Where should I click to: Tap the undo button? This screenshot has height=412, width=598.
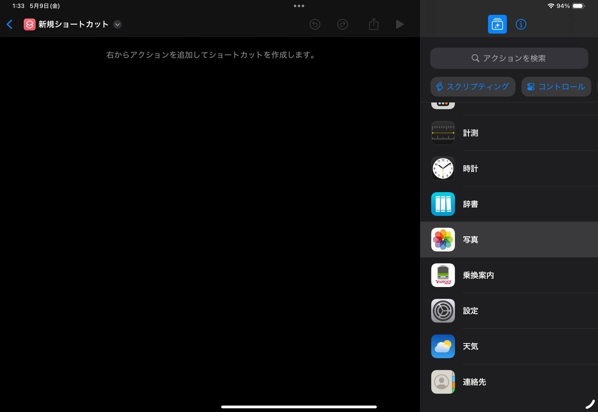(x=315, y=24)
